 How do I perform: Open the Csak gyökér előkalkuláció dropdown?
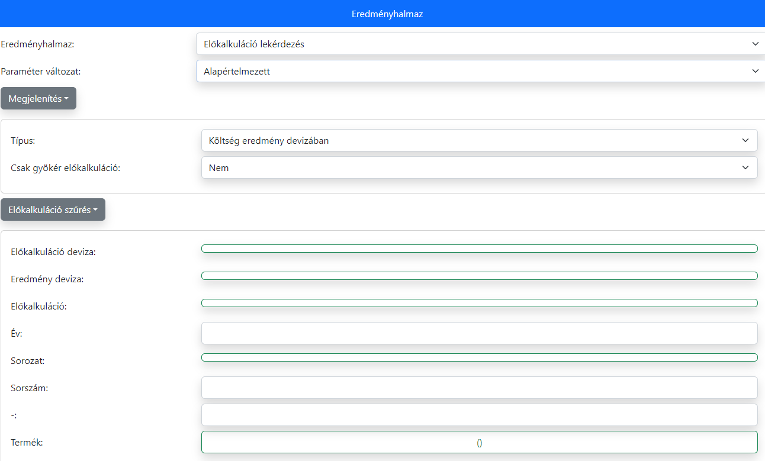click(480, 167)
